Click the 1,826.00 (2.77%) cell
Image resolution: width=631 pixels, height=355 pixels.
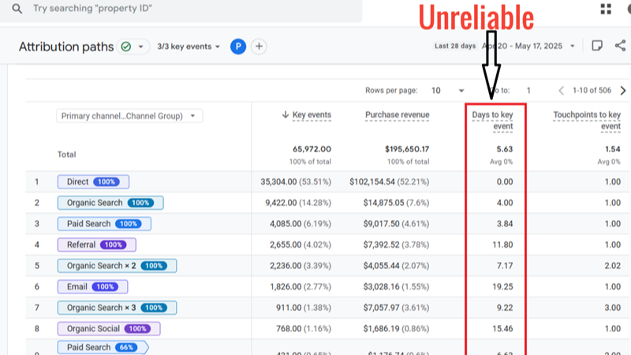pyautogui.click(x=301, y=286)
